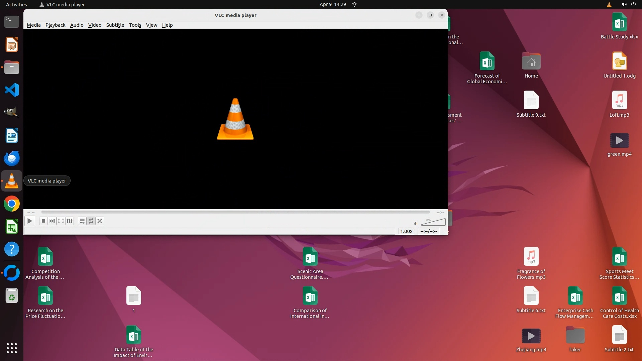This screenshot has height=361, width=642.
Task: Open the Media menu
Action: click(33, 25)
